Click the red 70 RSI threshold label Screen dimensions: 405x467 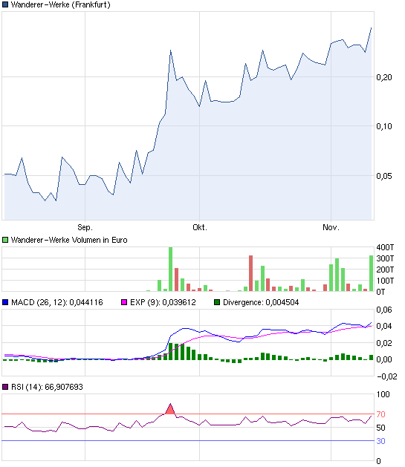pos(381,414)
